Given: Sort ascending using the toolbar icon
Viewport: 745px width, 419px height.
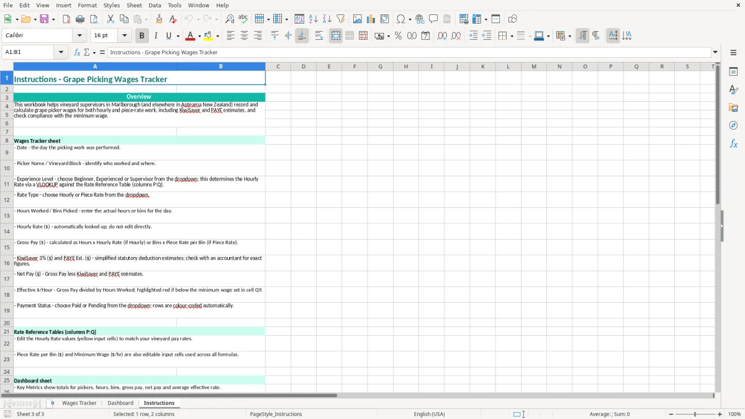Looking at the screenshot, I should point(313,19).
